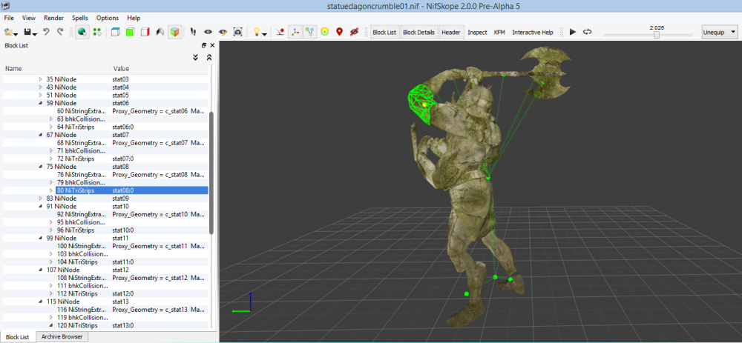Toggle the Block List toolbar button
The height and width of the screenshot is (343, 742).
[384, 32]
